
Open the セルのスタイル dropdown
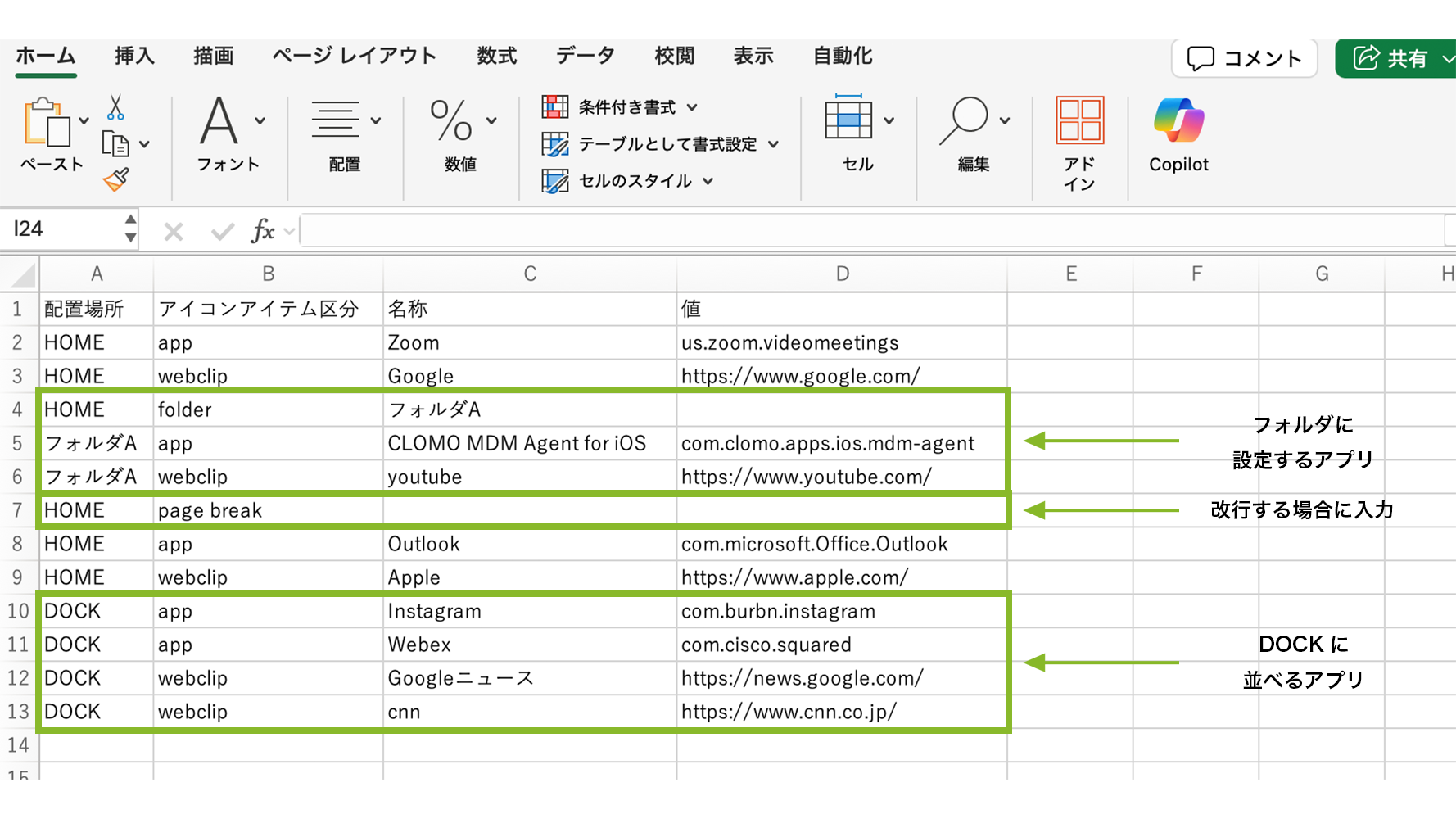tap(708, 181)
